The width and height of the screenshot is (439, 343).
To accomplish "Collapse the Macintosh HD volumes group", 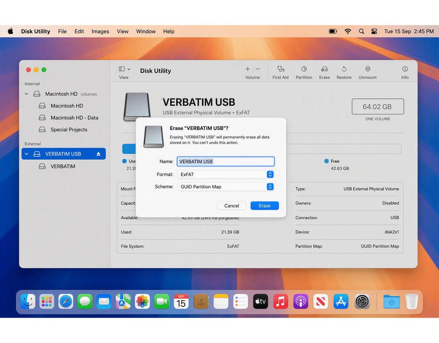I will [27, 94].
